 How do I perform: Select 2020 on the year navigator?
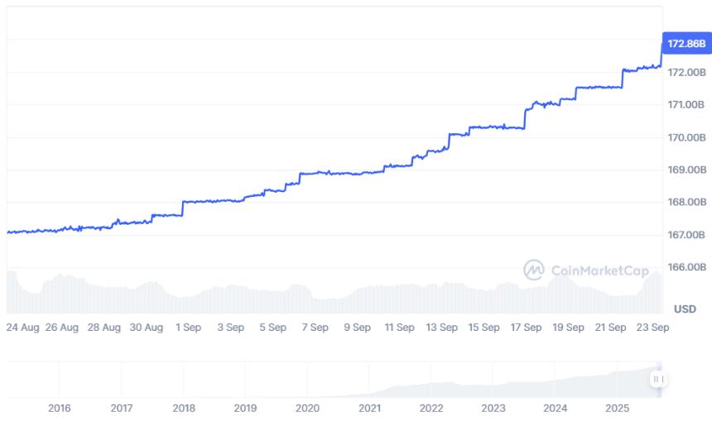(307, 408)
